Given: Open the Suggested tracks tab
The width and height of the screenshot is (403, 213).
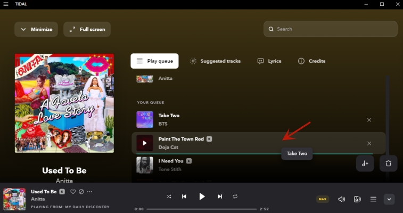Looking at the screenshot, I should [x=215, y=61].
